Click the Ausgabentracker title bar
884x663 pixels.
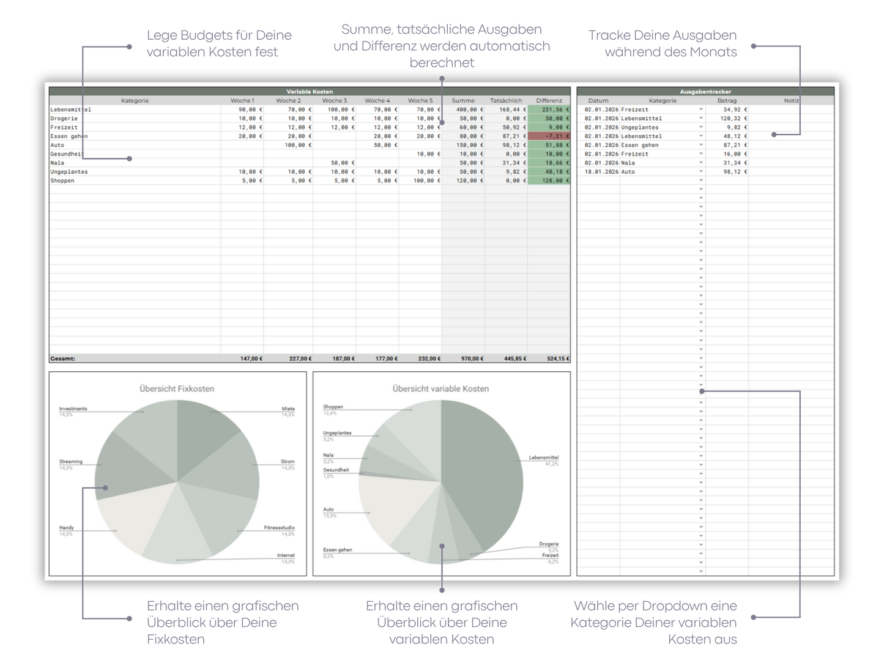[x=705, y=92]
